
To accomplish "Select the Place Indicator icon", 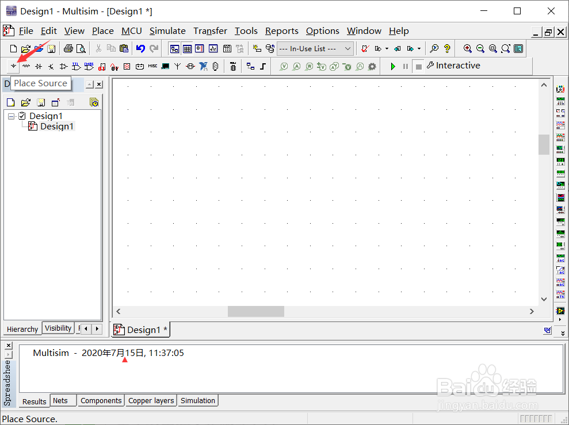I will tap(127, 66).
